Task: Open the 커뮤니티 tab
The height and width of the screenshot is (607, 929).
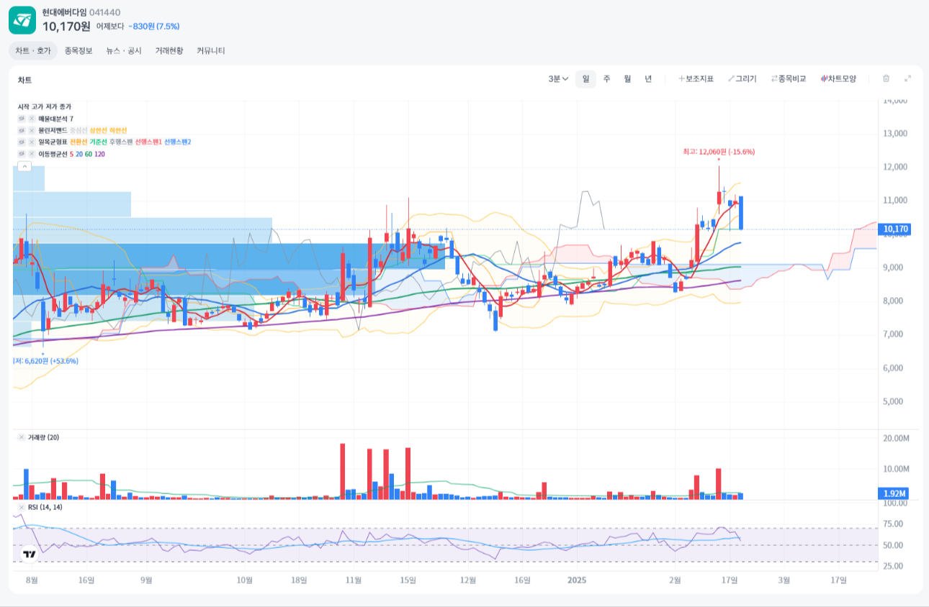Action: 211,51
